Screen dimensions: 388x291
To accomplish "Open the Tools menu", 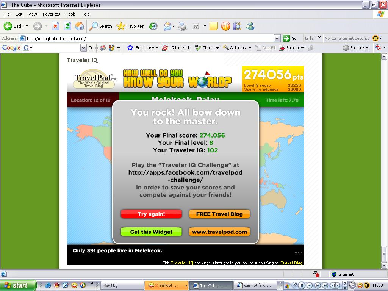I will tap(71, 14).
